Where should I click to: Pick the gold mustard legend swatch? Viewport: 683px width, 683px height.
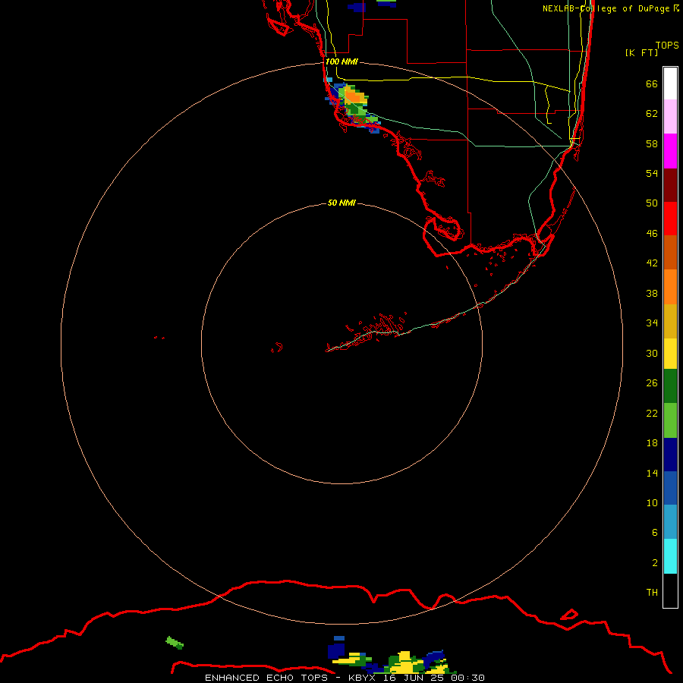tap(670, 321)
